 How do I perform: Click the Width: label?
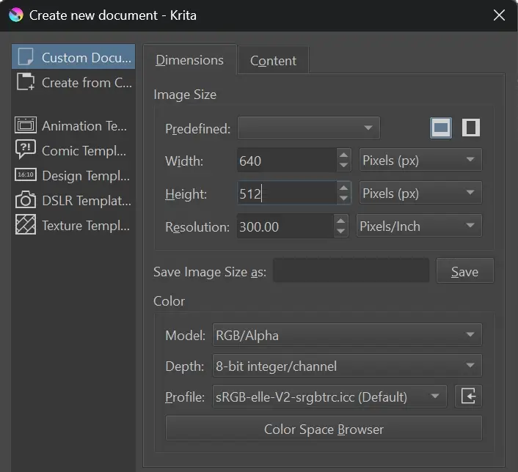coord(184,161)
